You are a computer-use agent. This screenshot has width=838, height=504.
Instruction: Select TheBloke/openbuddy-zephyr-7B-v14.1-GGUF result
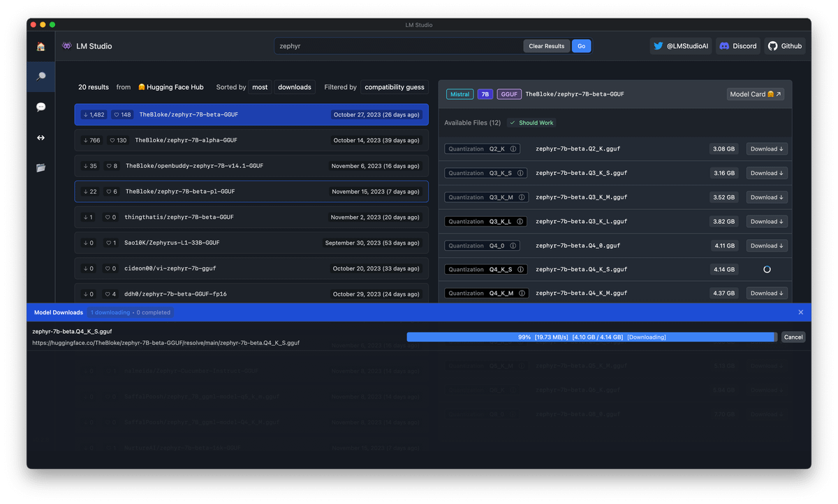(251, 166)
